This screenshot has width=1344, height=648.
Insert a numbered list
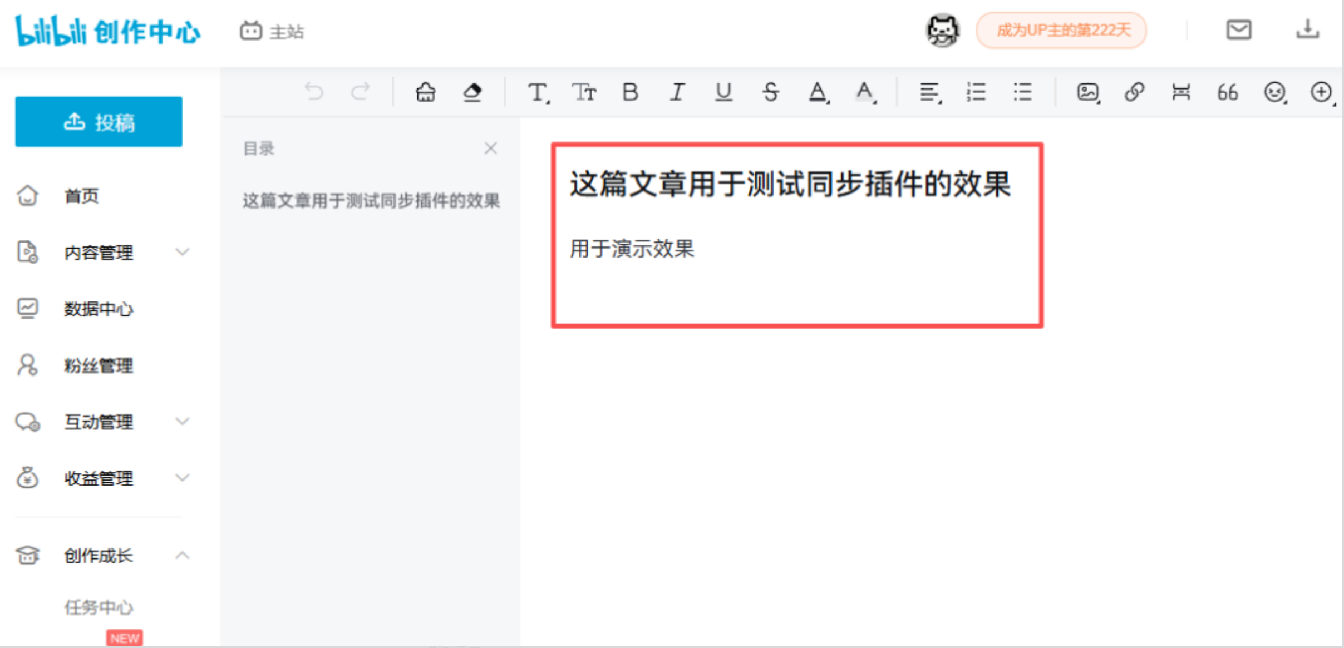(976, 92)
